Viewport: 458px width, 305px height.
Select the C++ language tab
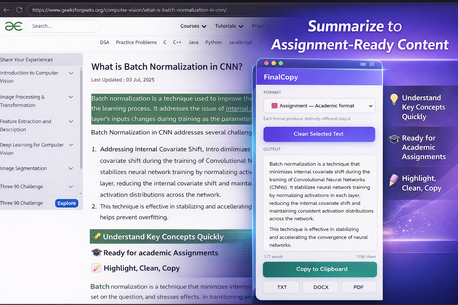tap(177, 42)
